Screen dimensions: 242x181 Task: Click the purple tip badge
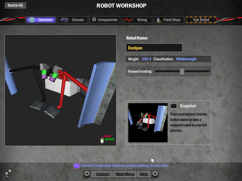(x=77, y=166)
